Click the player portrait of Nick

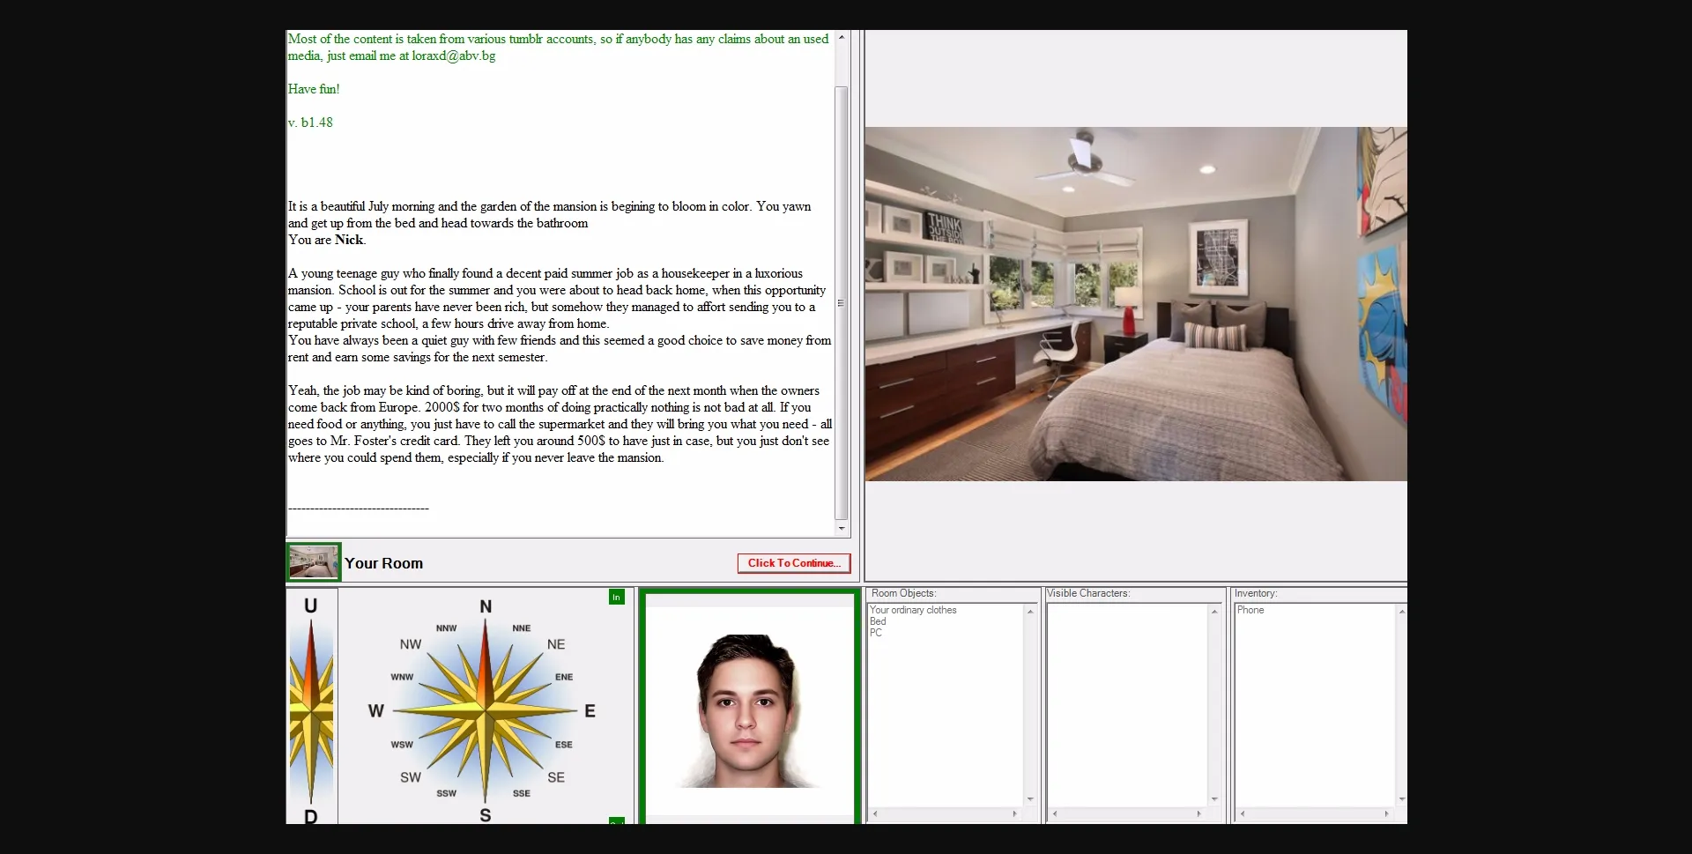[748, 709]
